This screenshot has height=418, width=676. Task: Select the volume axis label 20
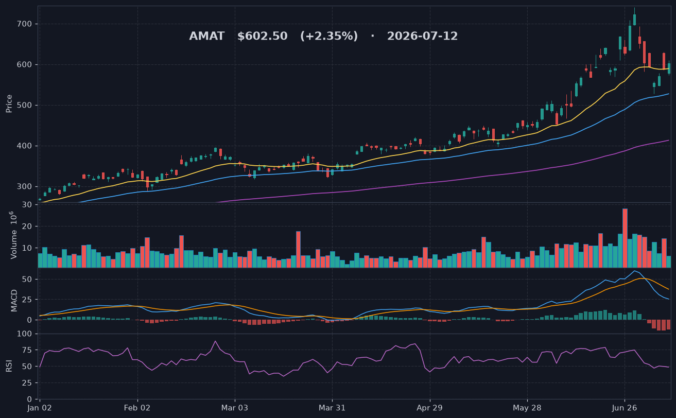(27, 227)
